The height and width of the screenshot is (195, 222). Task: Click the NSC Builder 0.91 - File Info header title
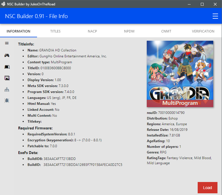click(36, 16)
